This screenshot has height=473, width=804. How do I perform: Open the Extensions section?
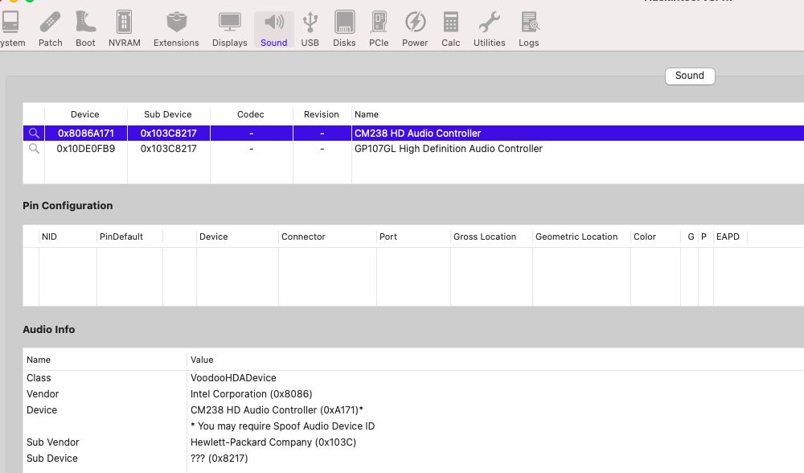point(176,24)
